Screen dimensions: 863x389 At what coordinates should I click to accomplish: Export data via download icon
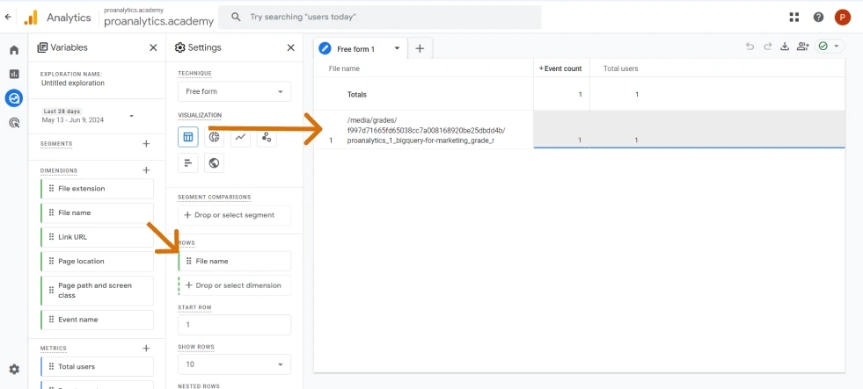(x=785, y=47)
